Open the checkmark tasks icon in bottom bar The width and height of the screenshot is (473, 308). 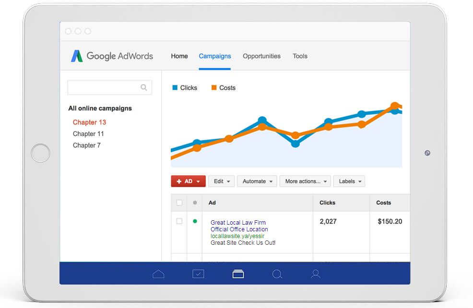(198, 274)
